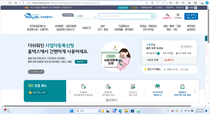Open 지급명세서 자료제출 menu
The image size is (210, 114).
tap(124, 28)
